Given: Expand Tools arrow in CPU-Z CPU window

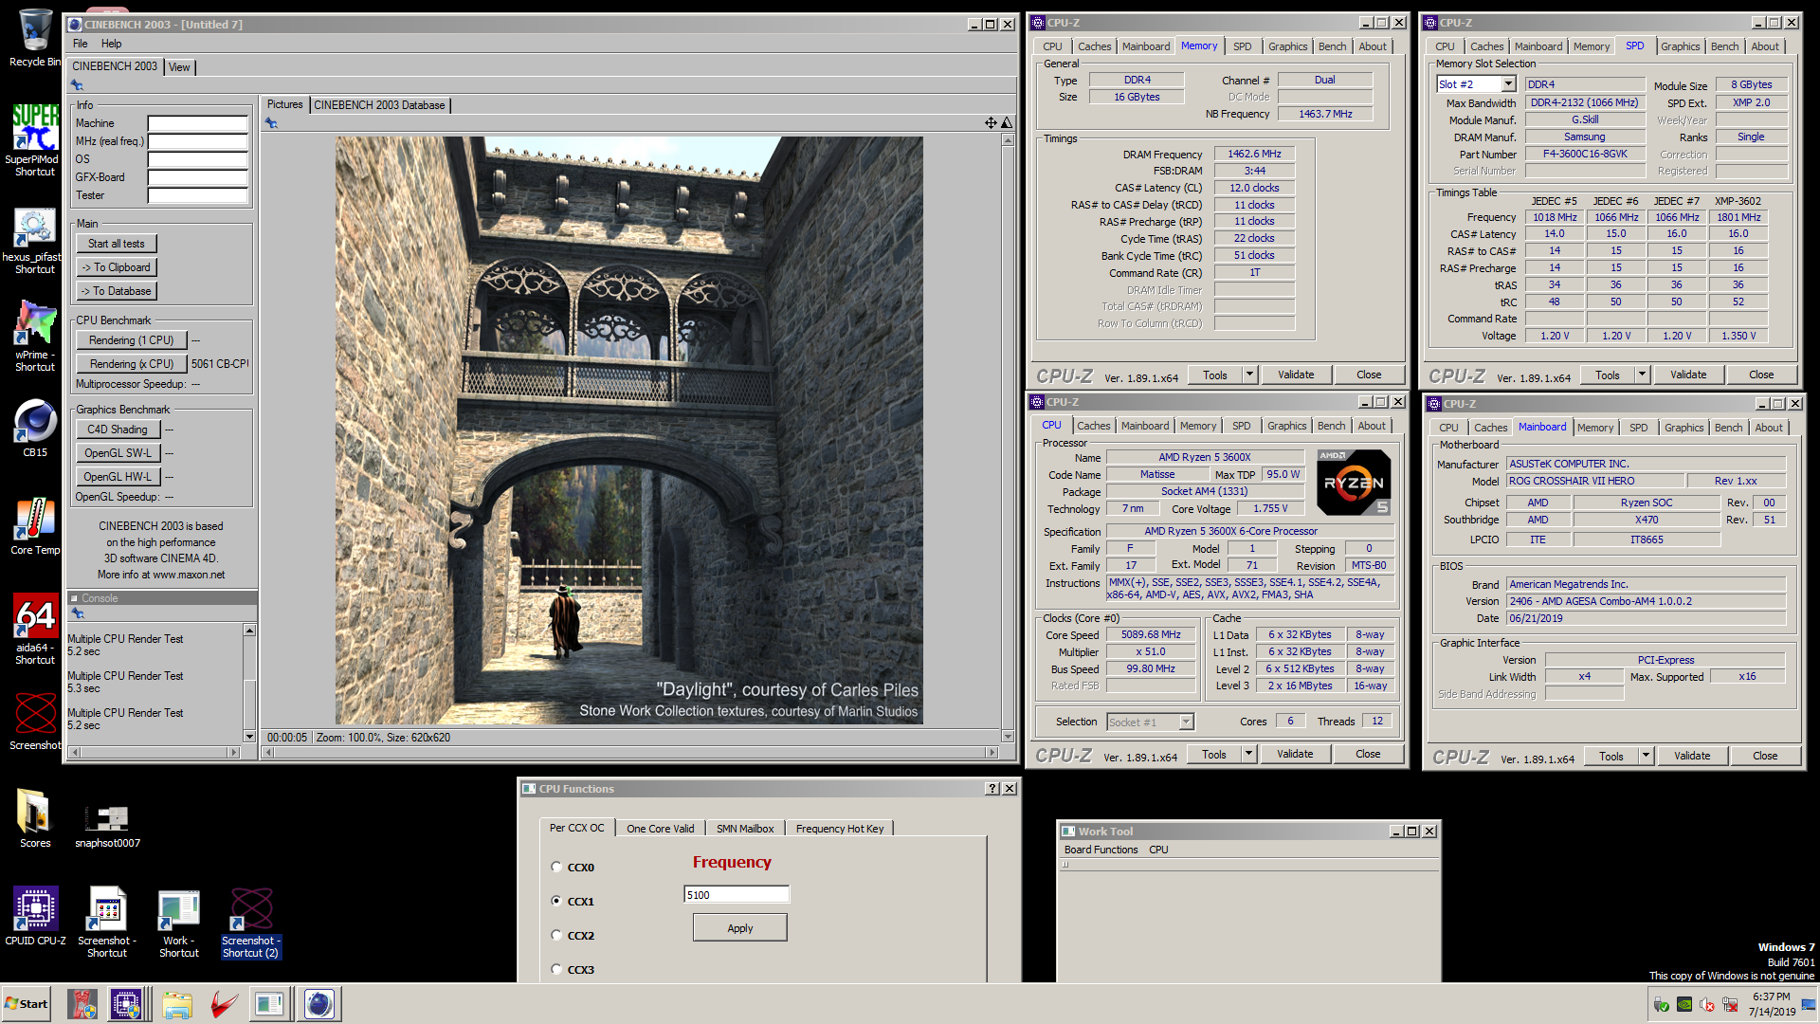Looking at the screenshot, I should (1248, 754).
